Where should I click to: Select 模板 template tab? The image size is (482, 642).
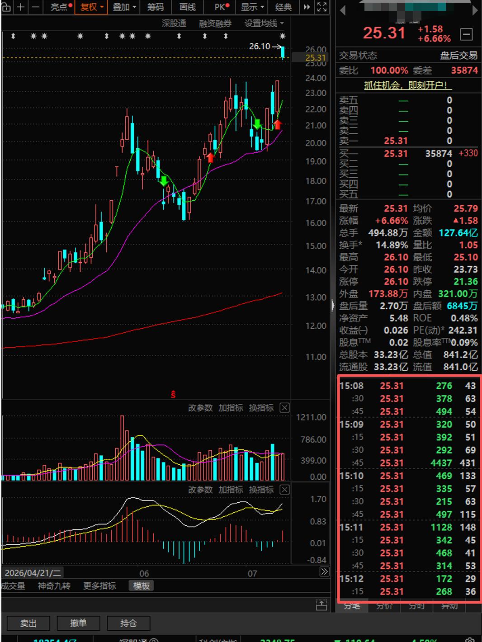coord(141,586)
